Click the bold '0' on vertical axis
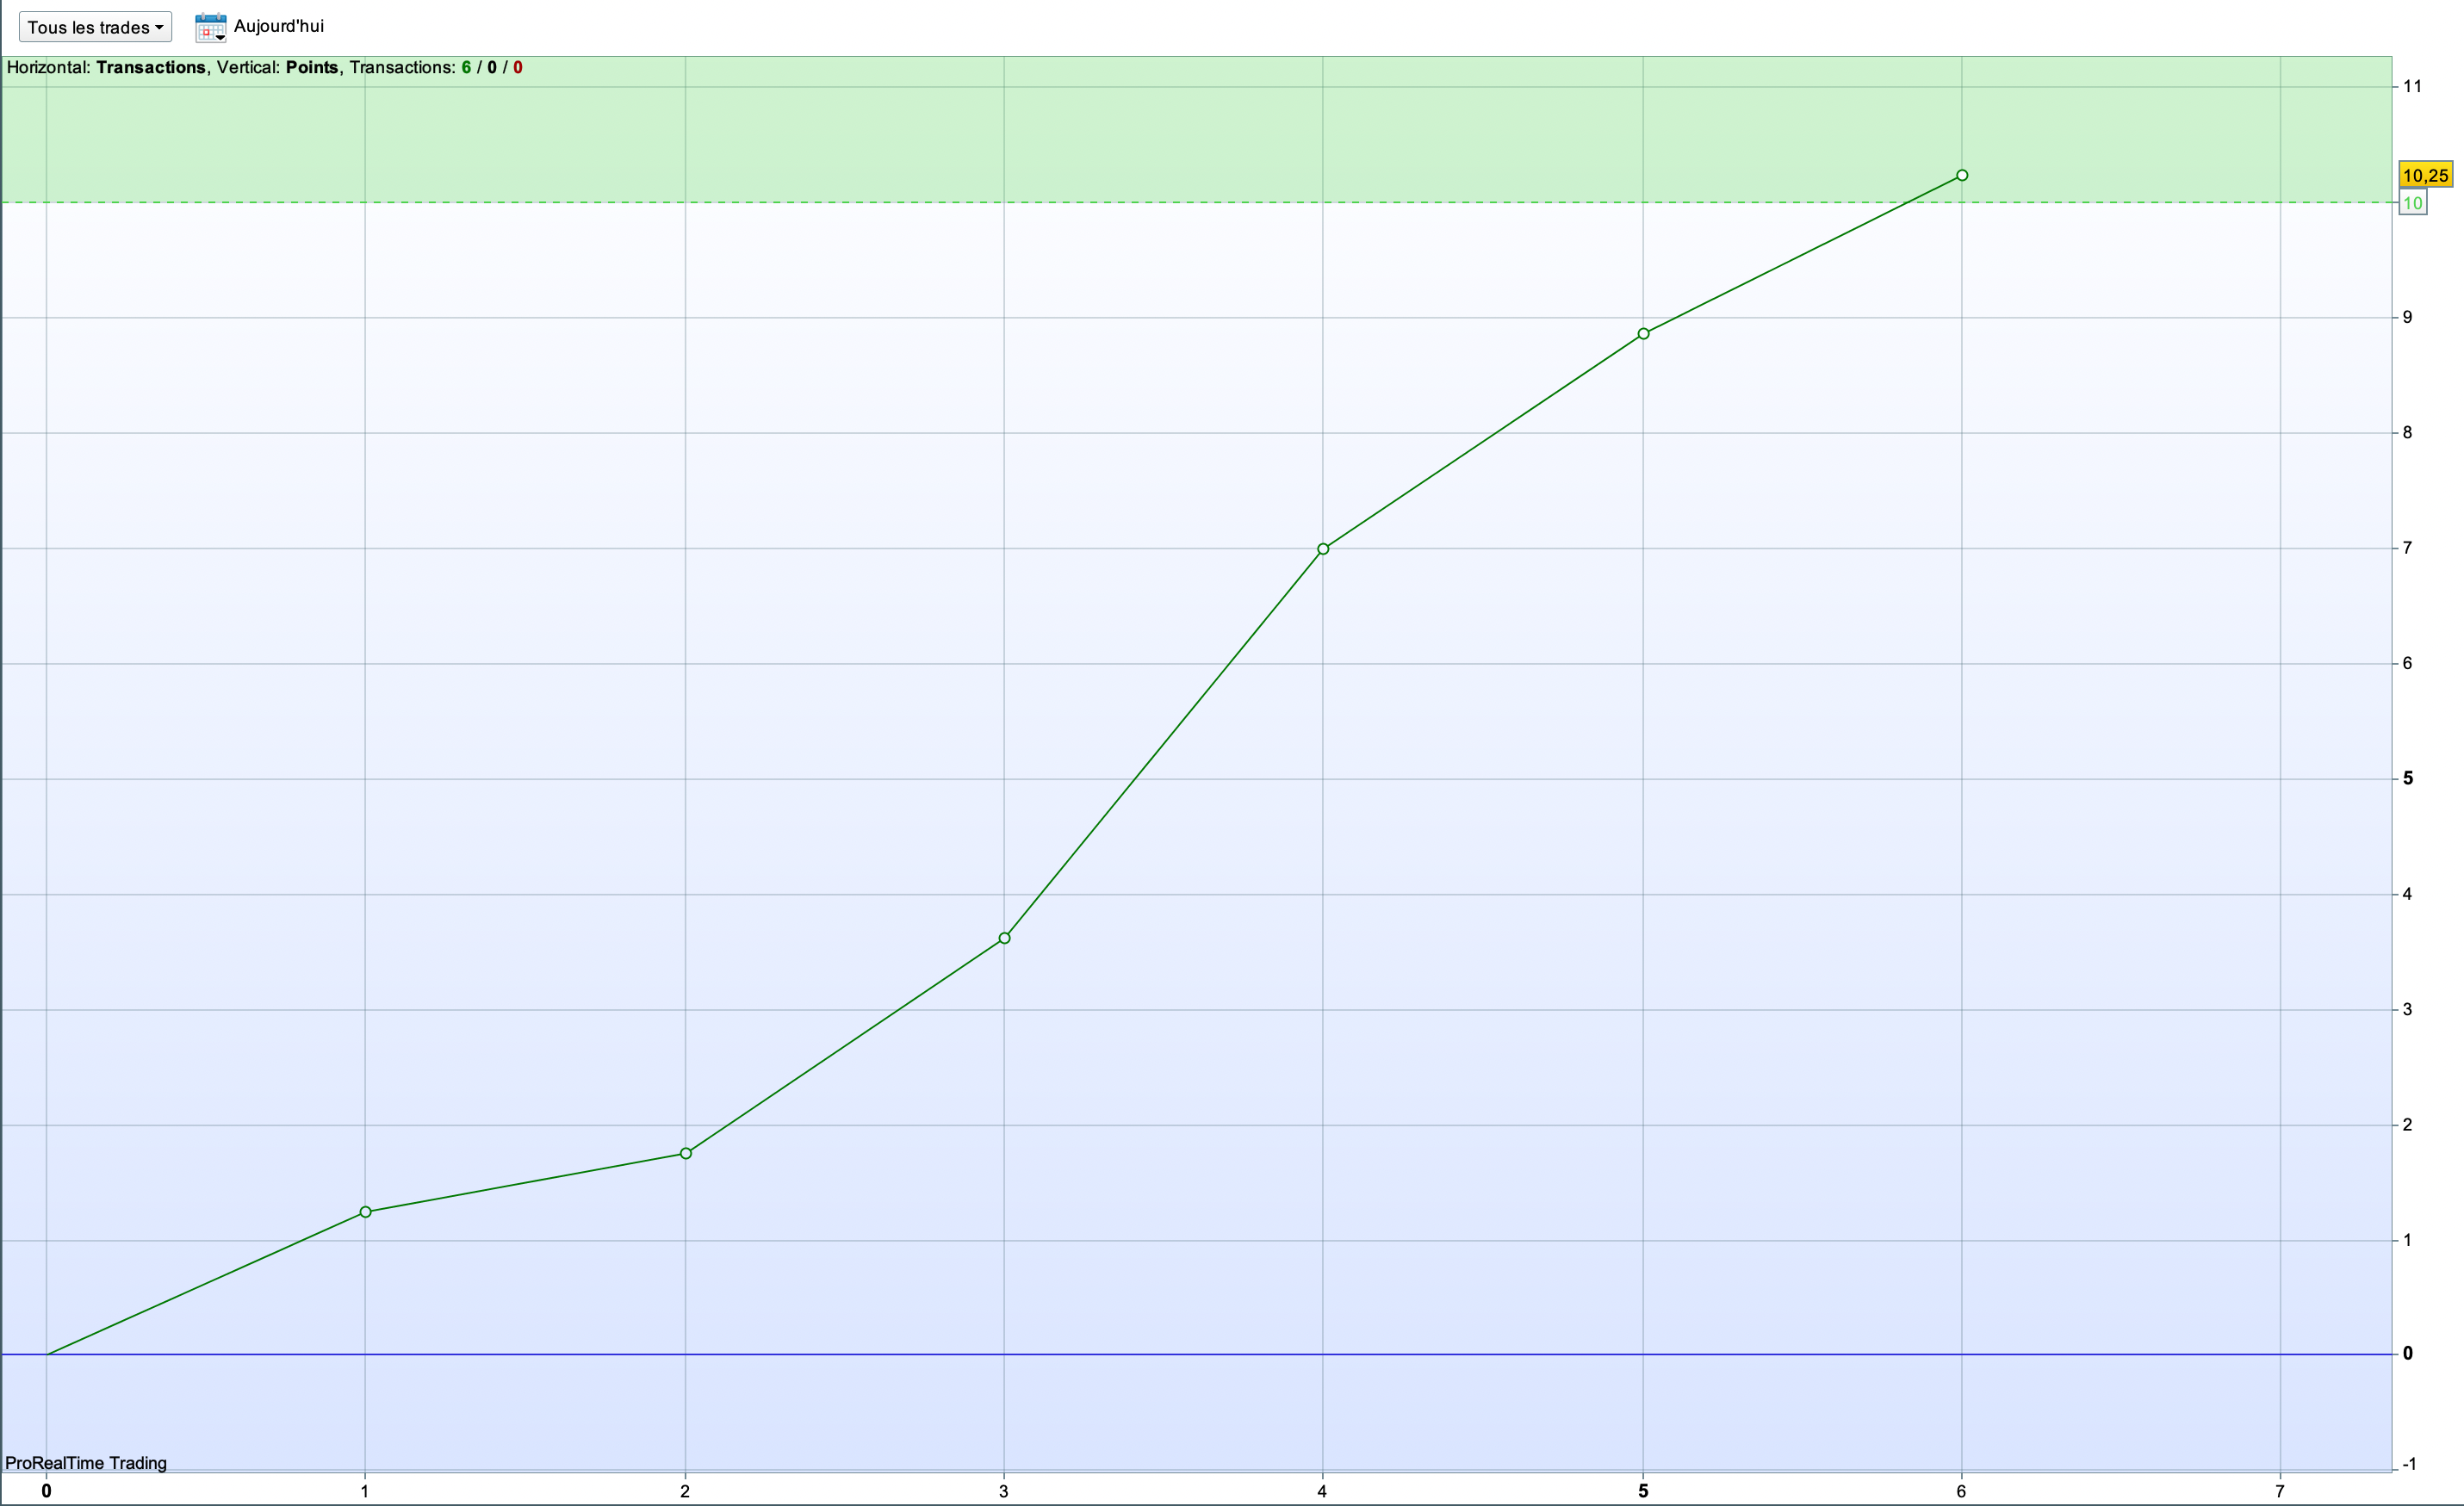 point(2408,1353)
